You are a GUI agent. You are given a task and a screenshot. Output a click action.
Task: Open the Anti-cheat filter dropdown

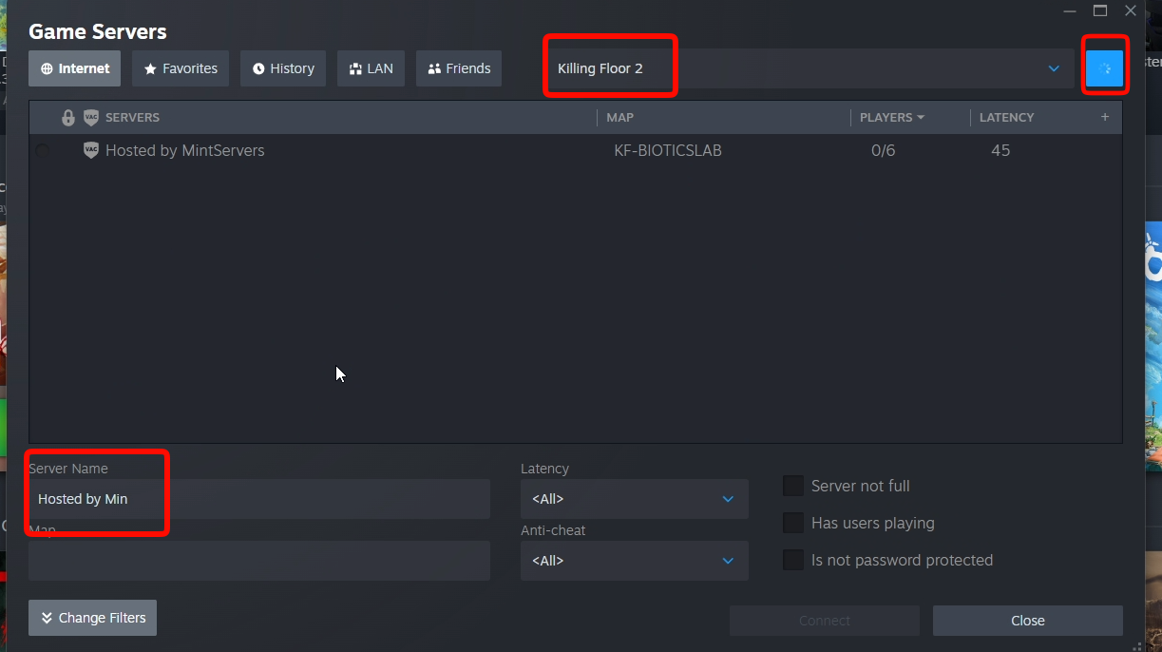coord(635,561)
